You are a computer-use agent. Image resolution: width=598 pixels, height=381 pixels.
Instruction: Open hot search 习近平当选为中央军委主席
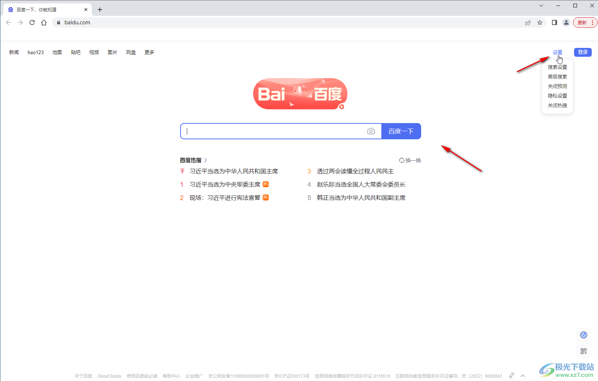click(225, 185)
